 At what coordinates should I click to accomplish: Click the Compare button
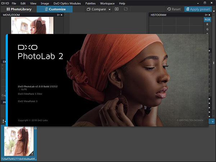tap(96, 9)
